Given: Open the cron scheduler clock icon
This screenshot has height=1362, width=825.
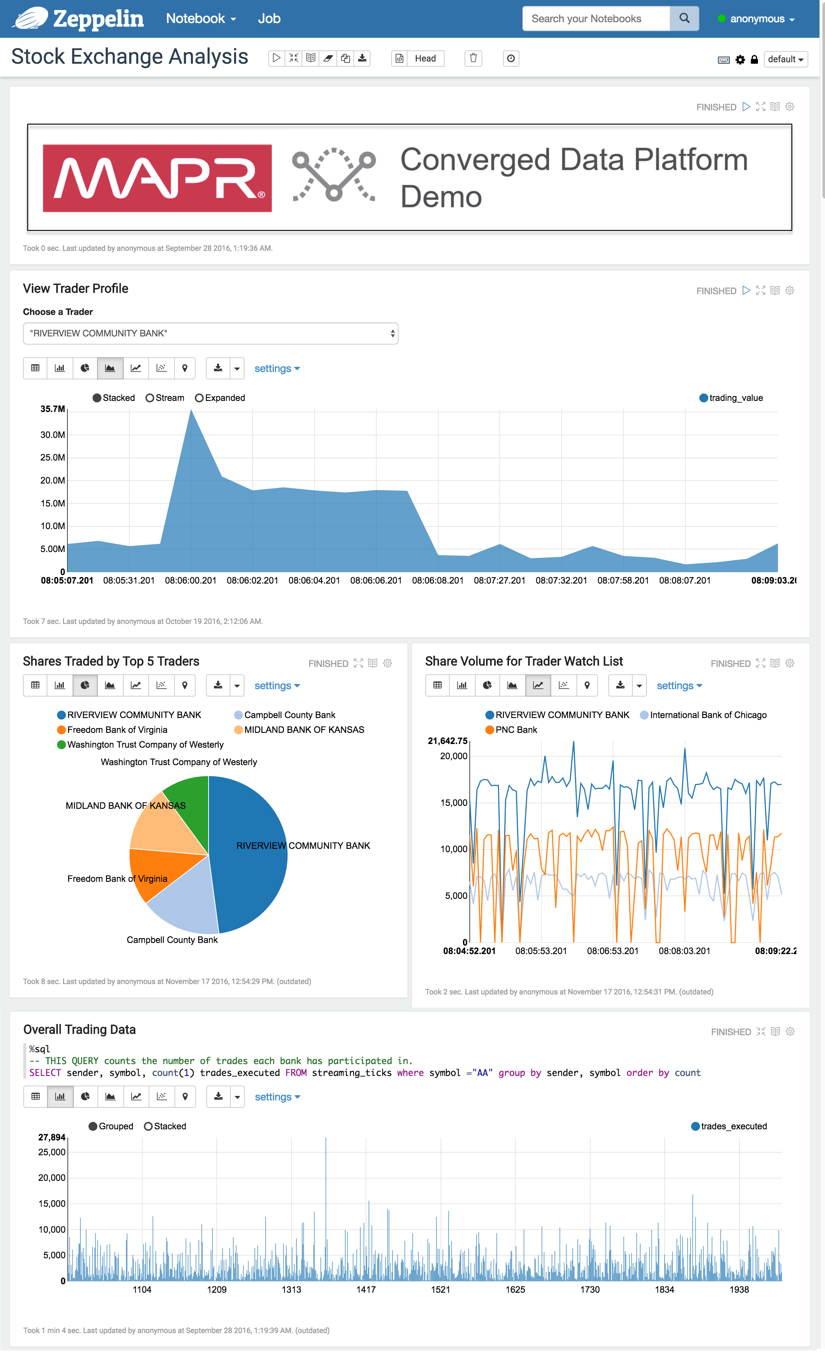Looking at the screenshot, I should tap(511, 58).
